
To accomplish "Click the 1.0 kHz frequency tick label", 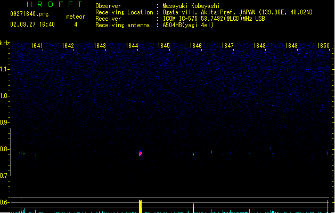I will [x=4, y=96].
